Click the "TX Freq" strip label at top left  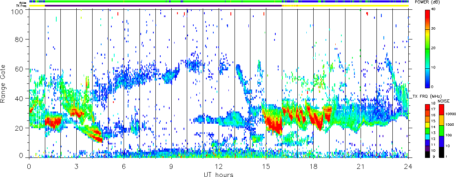[x=21, y=5]
